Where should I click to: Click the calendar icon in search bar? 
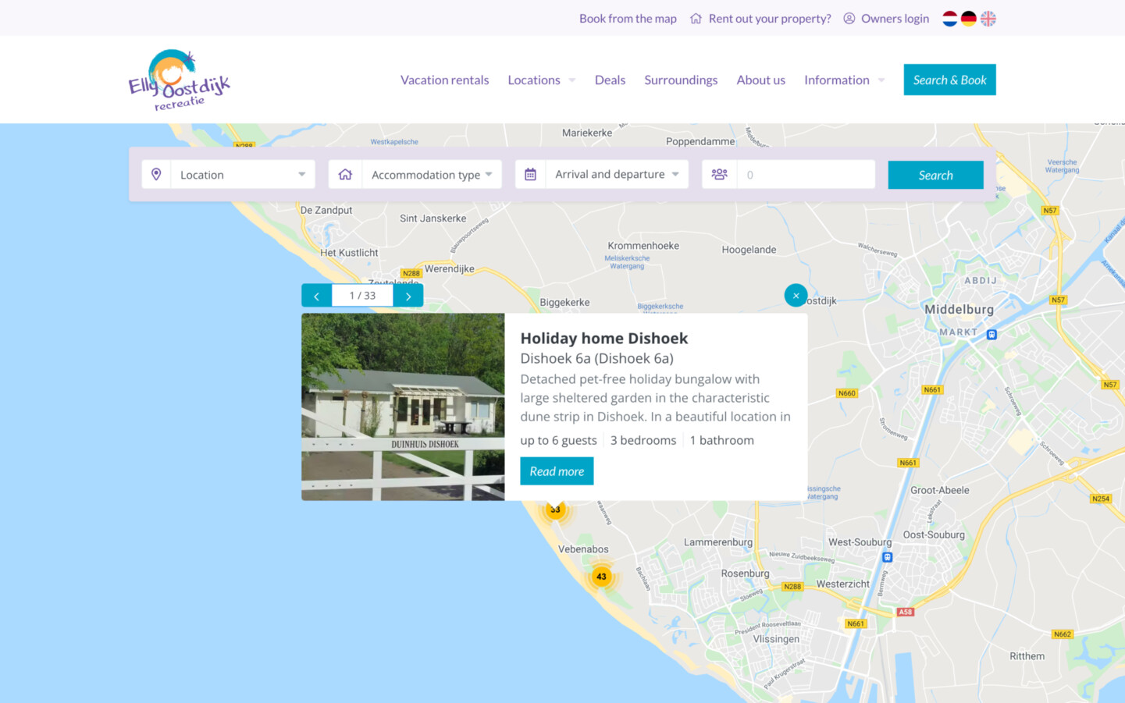530,175
